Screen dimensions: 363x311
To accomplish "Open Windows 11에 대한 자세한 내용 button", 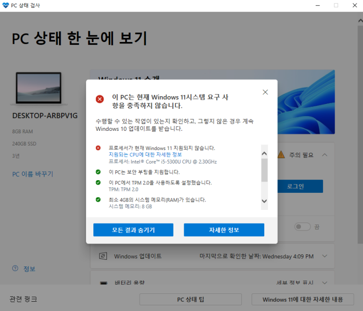I will [x=302, y=299].
